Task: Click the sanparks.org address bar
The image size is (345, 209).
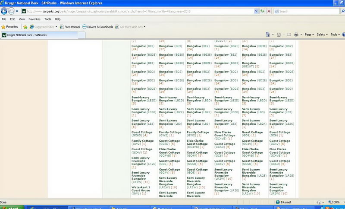Action: point(140,11)
